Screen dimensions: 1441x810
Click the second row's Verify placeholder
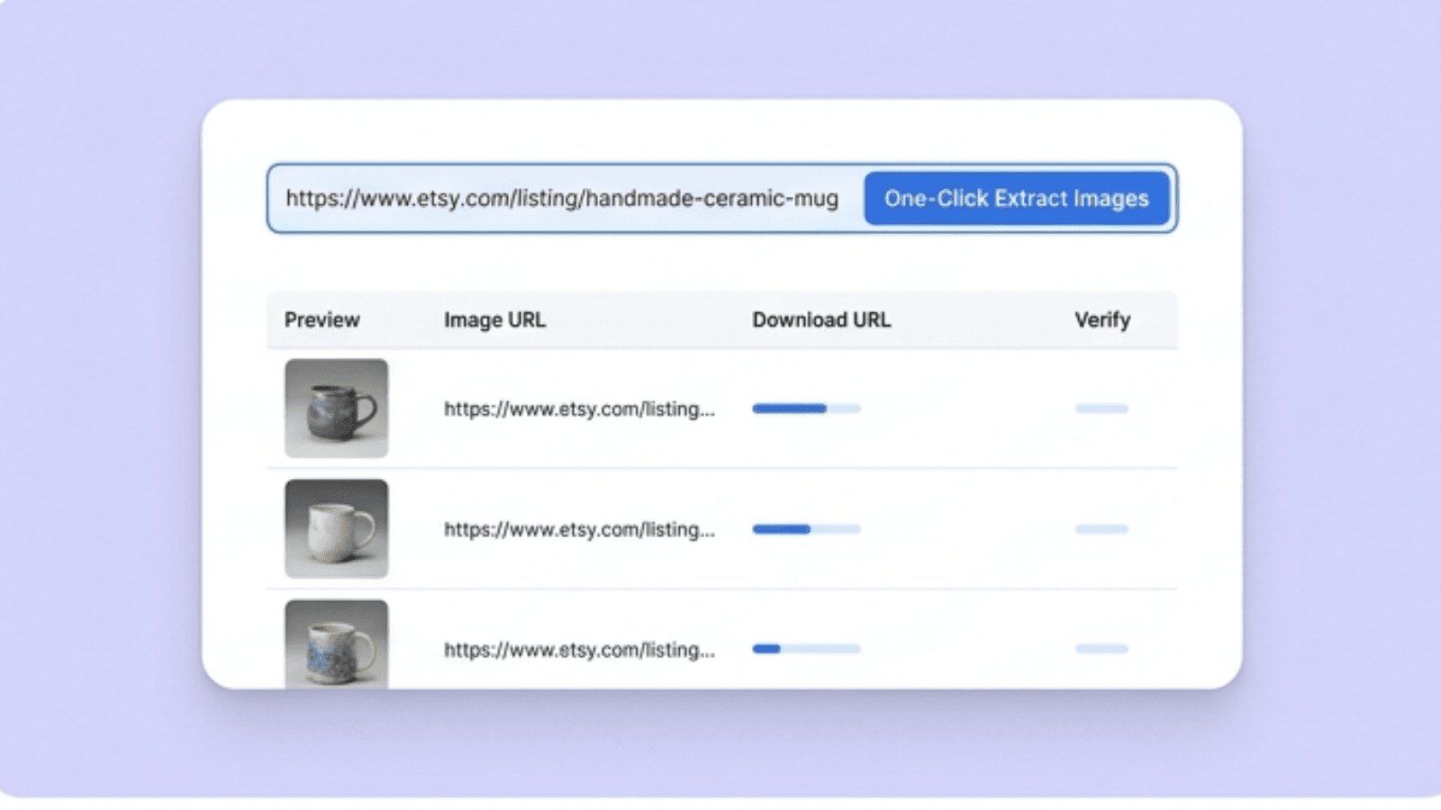tap(1101, 529)
